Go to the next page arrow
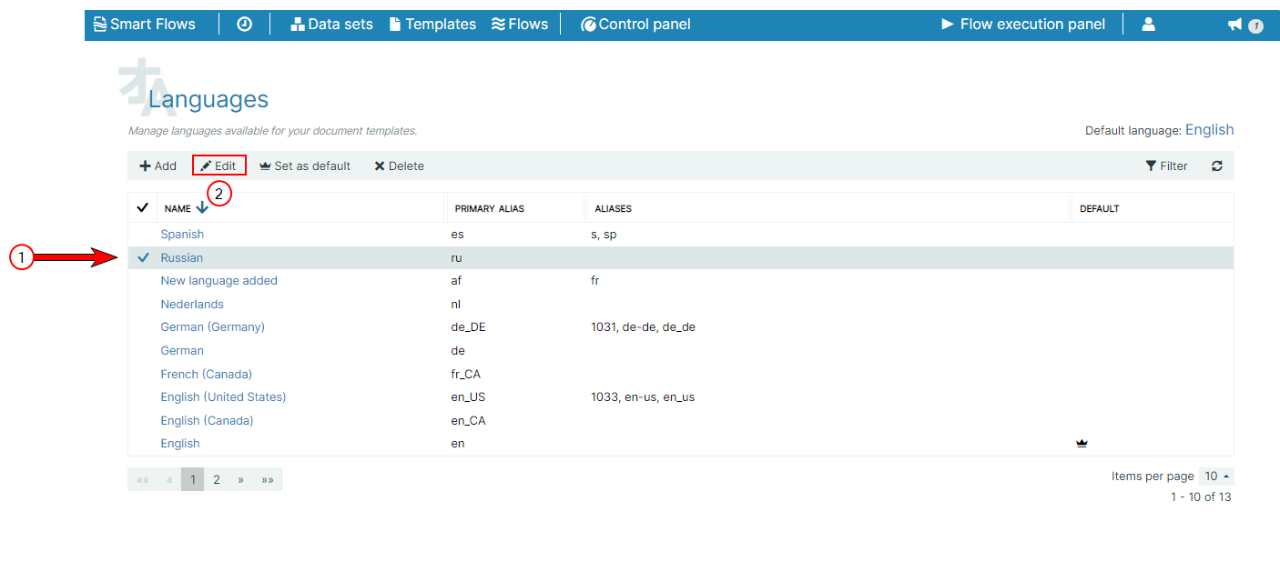The image size is (1280, 562). [x=240, y=480]
